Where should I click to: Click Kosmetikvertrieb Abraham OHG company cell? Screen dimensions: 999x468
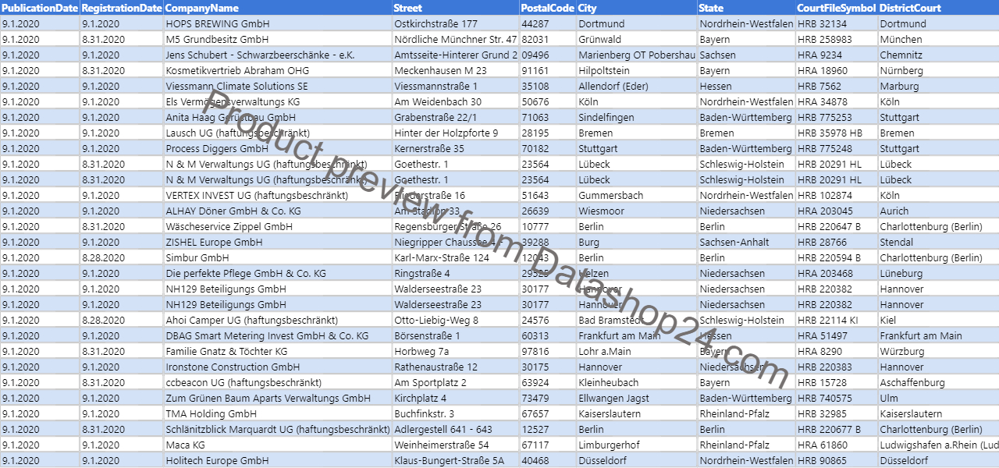(278, 70)
